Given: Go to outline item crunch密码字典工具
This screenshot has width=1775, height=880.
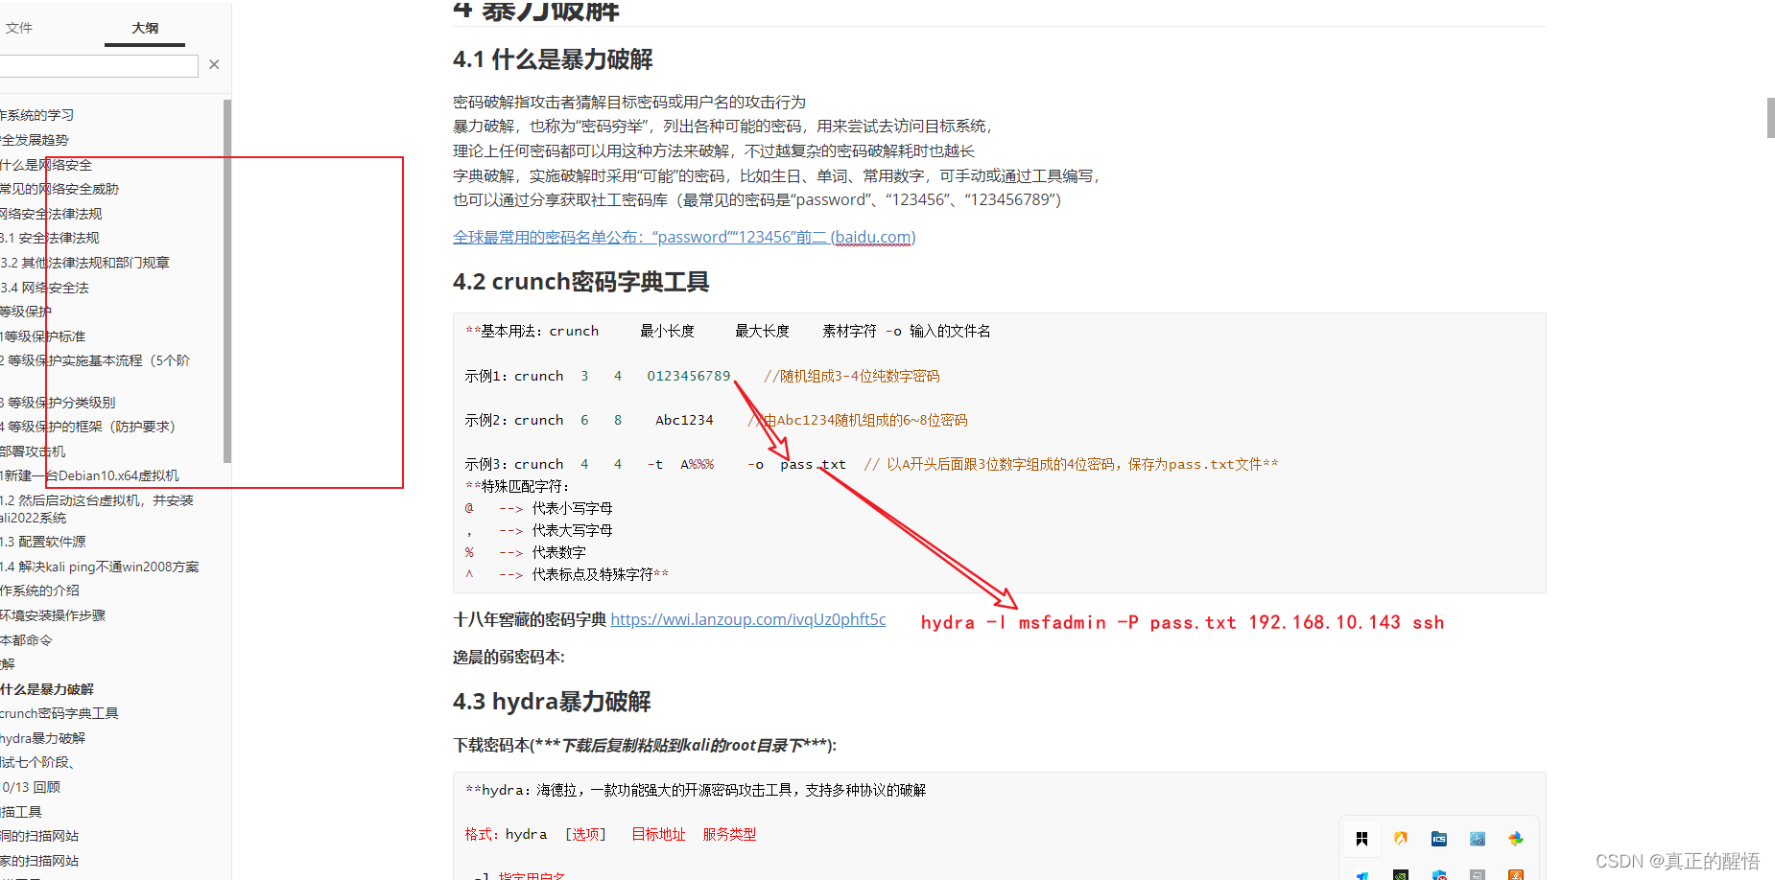Looking at the screenshot, I should point(59,713).
